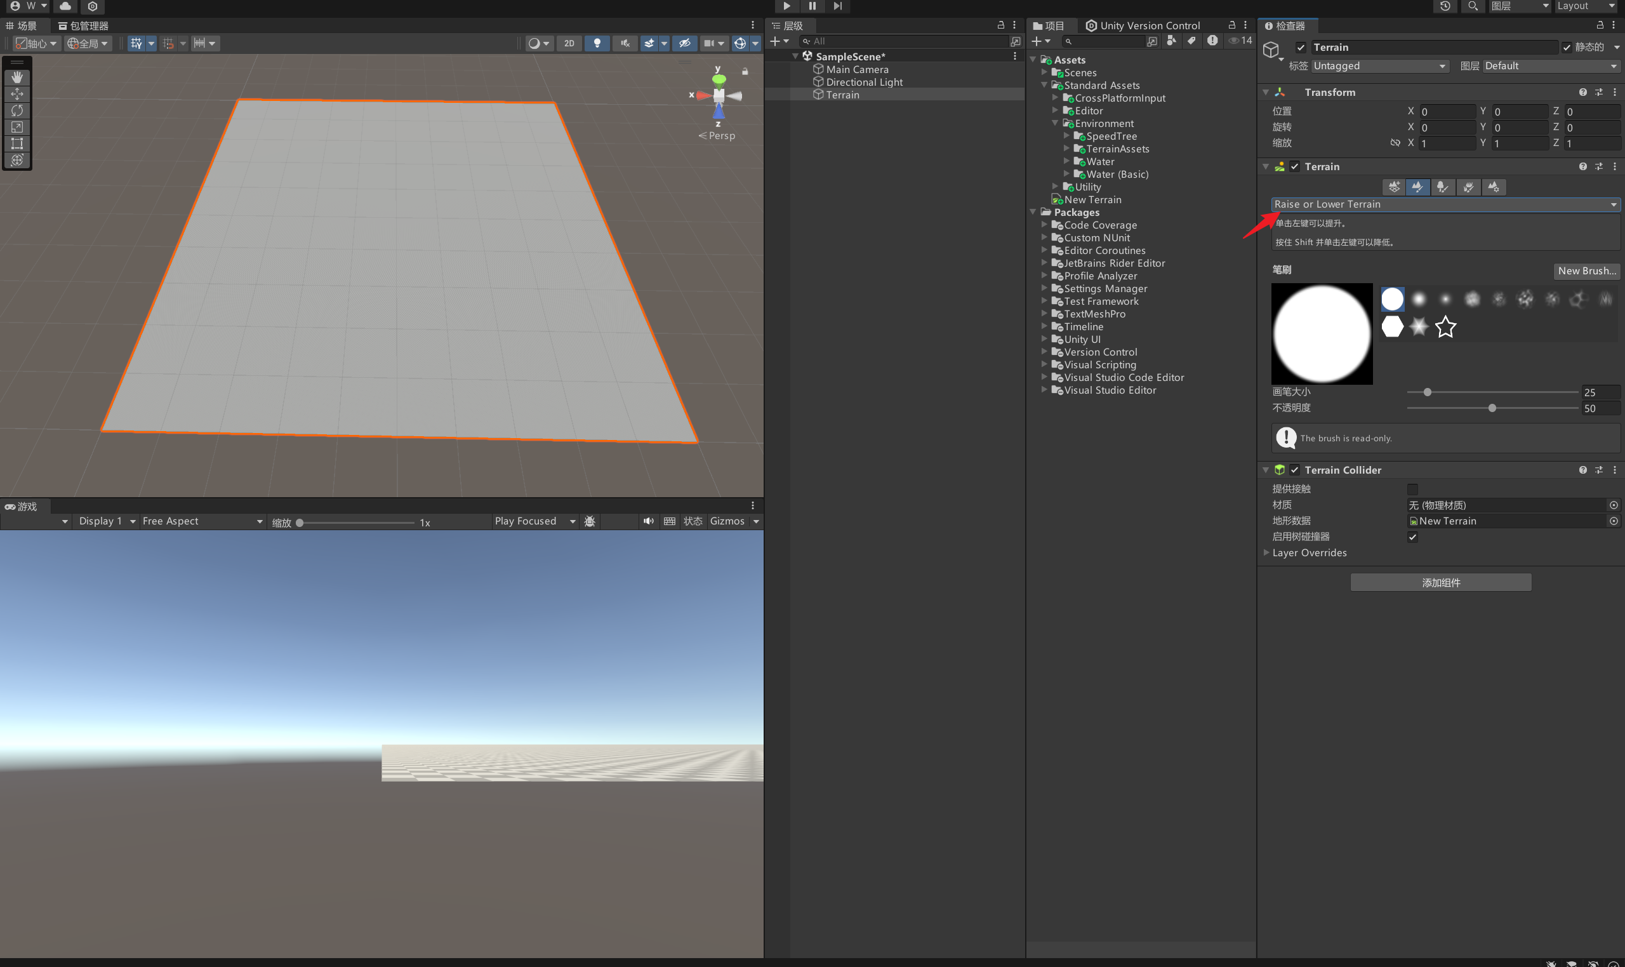Toggle scene lighting bulb

click(x=597, y=43)
